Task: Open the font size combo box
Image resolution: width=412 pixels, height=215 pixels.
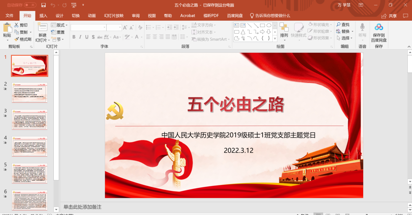Action: pyautogui.click(x=114, y=27)
